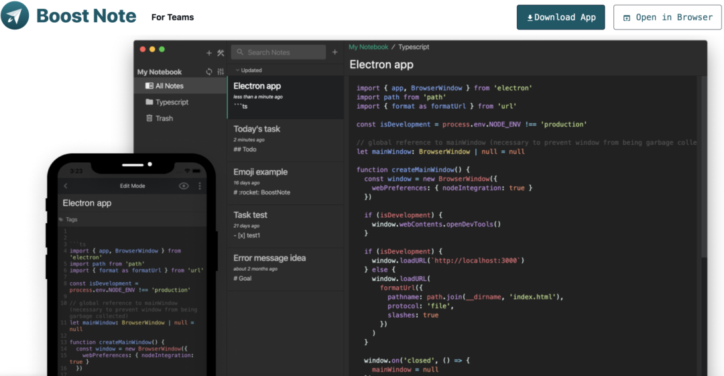Click the back arrow in the phone's Edit Mode bar
Screen dimensions: 724x376
[x=65, y=186]
